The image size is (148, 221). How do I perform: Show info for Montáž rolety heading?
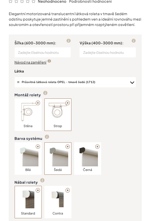(x=45, y=93)
